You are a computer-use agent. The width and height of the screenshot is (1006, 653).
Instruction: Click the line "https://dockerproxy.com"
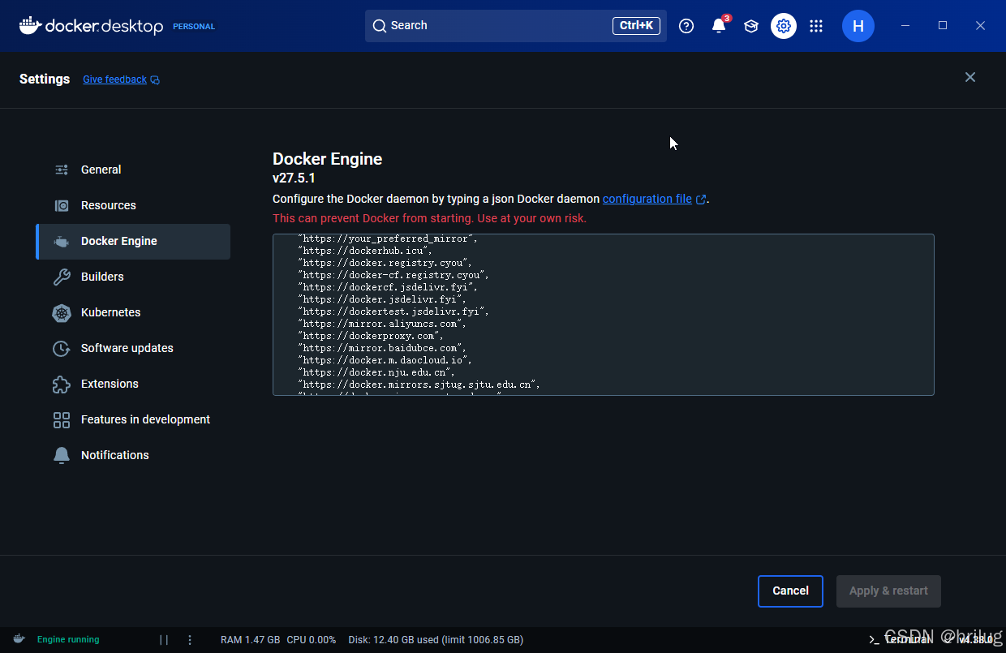[x=371, y=336]
